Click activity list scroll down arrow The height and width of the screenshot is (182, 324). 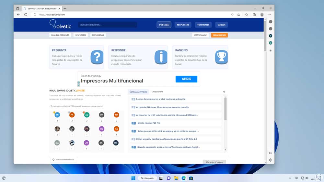click(x=225, y=150)
